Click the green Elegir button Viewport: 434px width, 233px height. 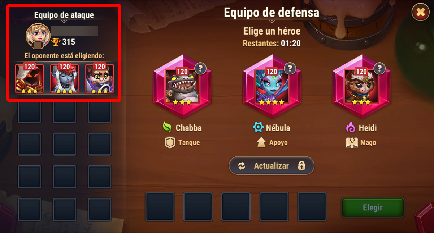point(373,207)
